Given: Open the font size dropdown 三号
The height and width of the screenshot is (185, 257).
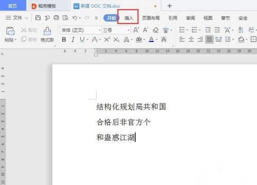Looking at the screenshot, I should [116, 30].
